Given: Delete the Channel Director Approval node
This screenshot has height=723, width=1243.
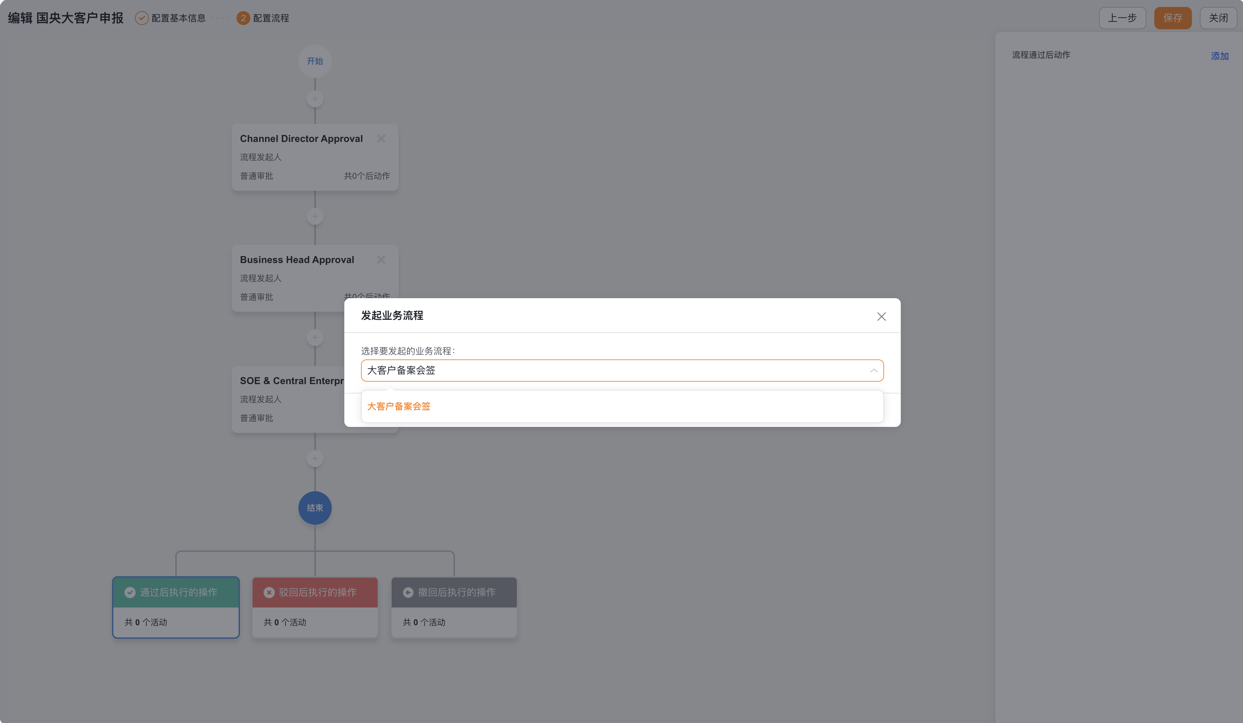Looking at the screenshot, I should click(x=381, y=139).
